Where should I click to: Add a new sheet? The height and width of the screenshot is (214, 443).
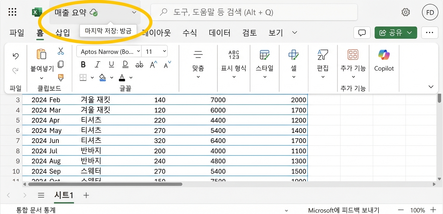pyautogui.click(x=86, y=195)
